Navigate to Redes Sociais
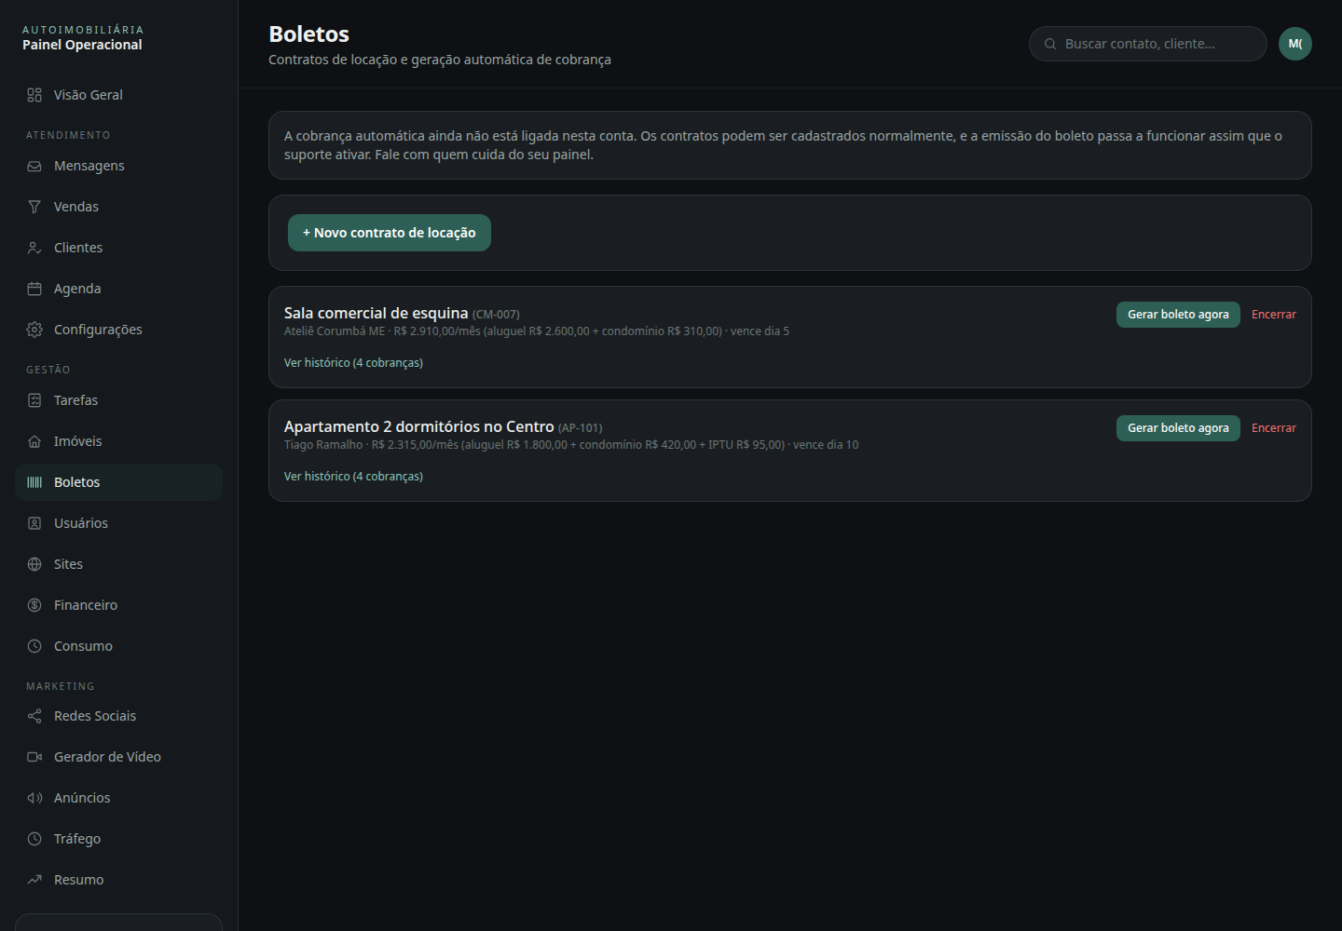 118,716
